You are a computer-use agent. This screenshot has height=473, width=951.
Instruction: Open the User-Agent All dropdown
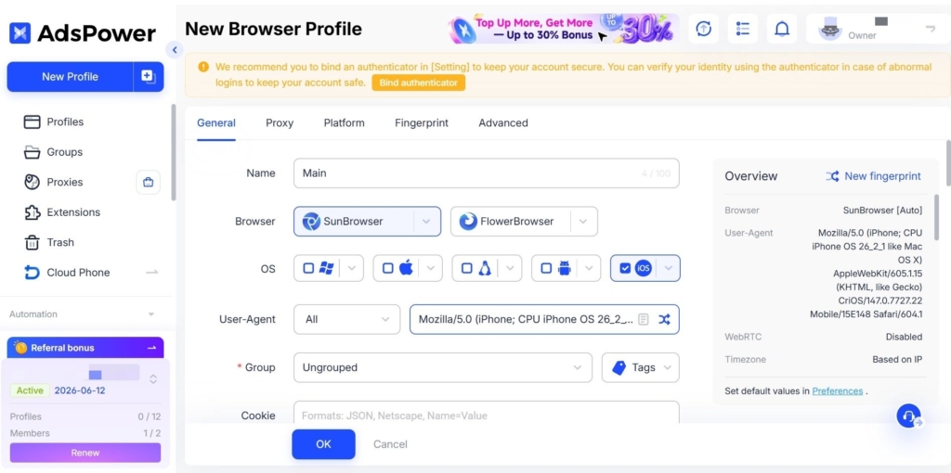(x=347, y=319)
